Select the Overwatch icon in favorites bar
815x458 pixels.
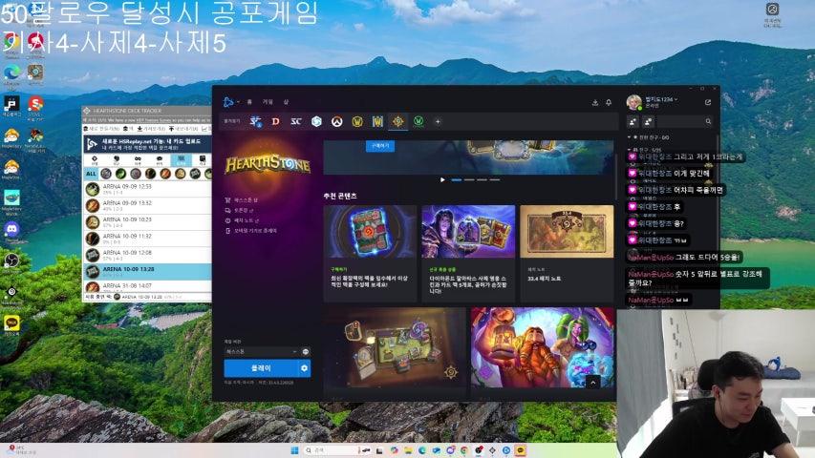(x=337, y=121)
